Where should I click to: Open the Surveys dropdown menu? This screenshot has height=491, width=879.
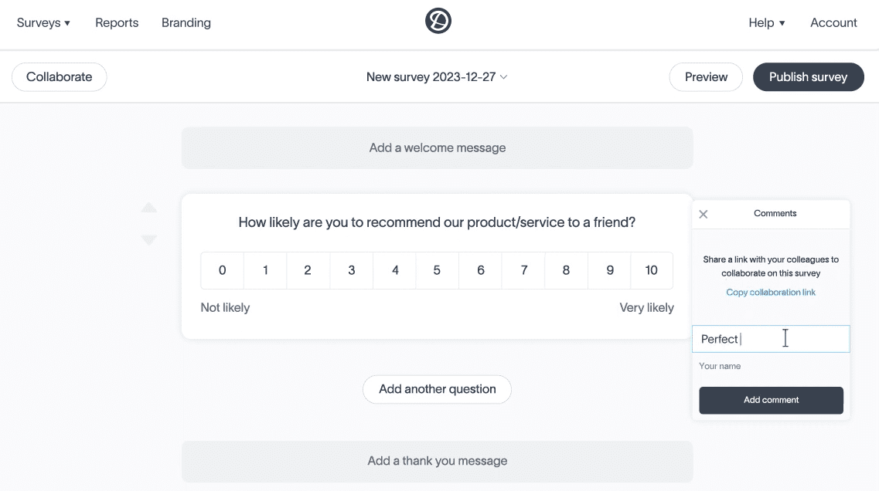click(43, 22)
